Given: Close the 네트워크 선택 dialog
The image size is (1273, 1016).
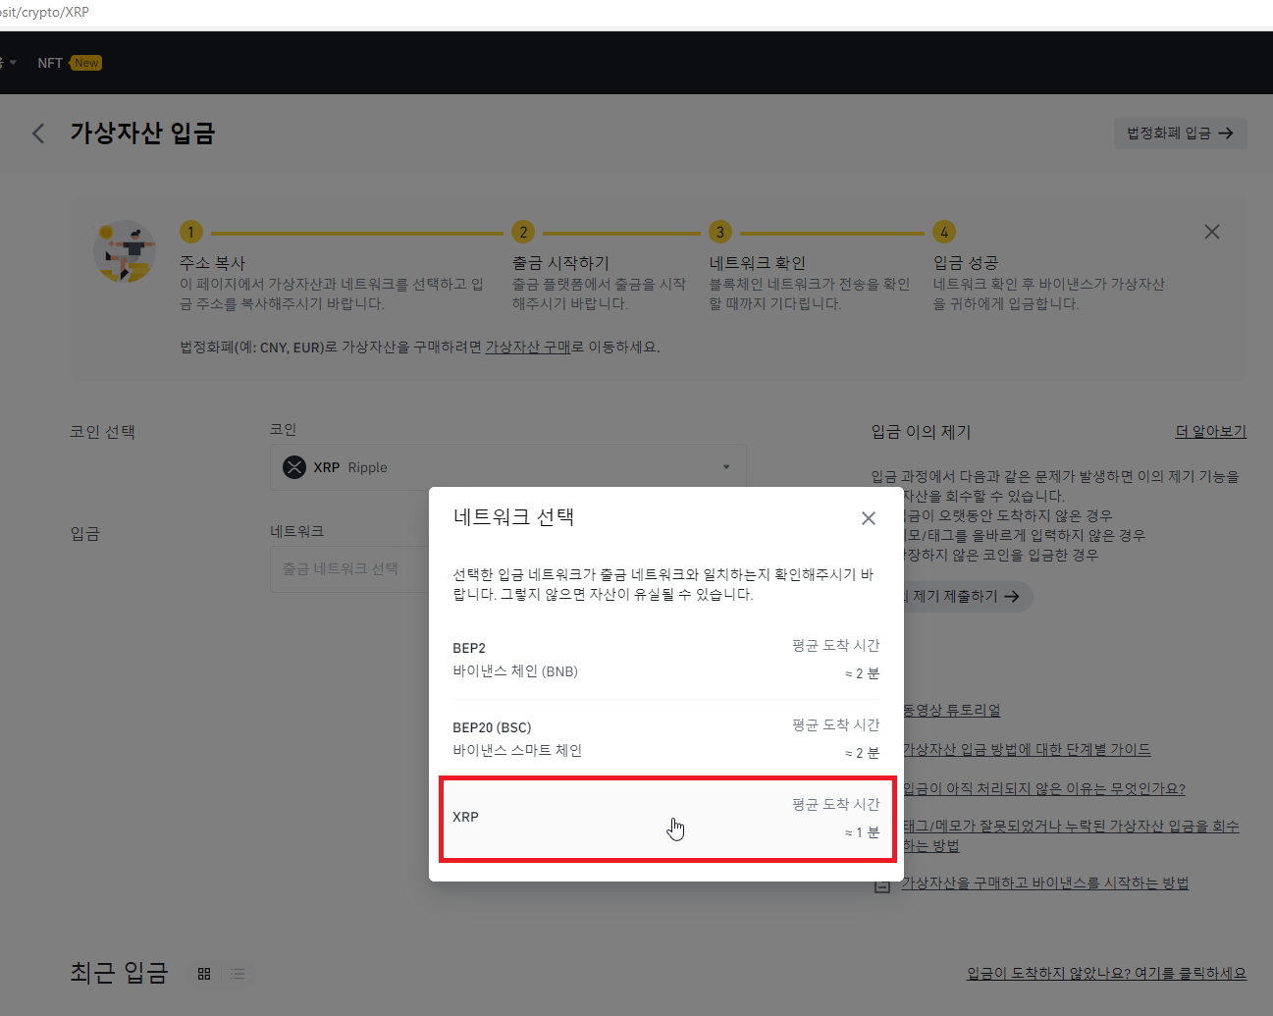Looking at the screenshot, I should tap(869, 518).
